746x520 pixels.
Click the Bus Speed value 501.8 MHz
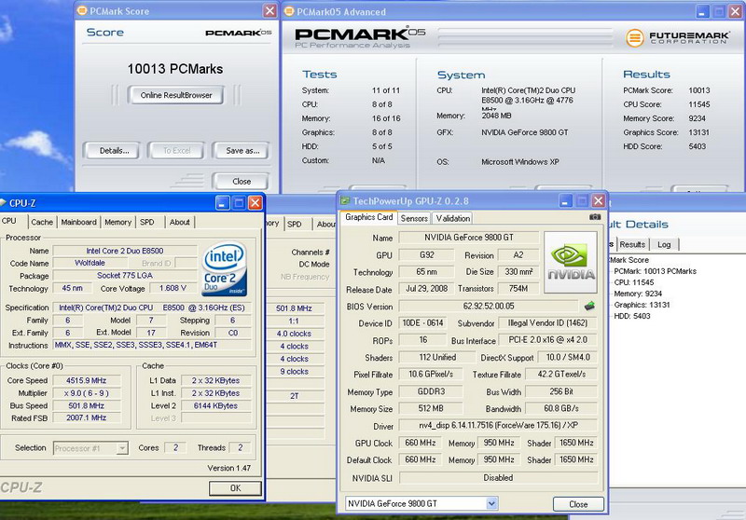(87, 405)
